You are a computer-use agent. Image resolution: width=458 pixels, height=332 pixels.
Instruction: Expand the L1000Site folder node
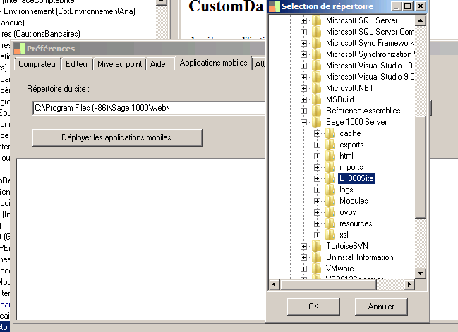click(317, 178)
